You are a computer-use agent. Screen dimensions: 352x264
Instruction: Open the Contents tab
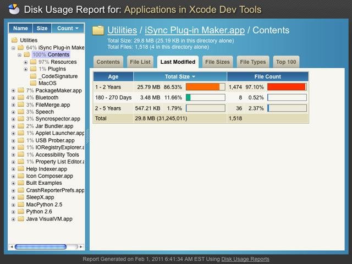point(108,62)
